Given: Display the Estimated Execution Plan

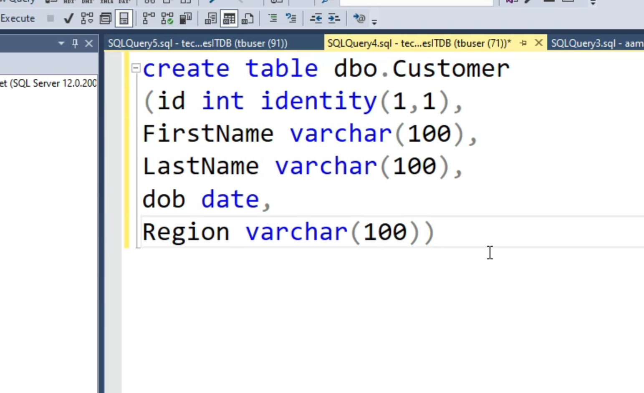Looking at the screenshot, I should pyautogui.click(x=87, y=18).
